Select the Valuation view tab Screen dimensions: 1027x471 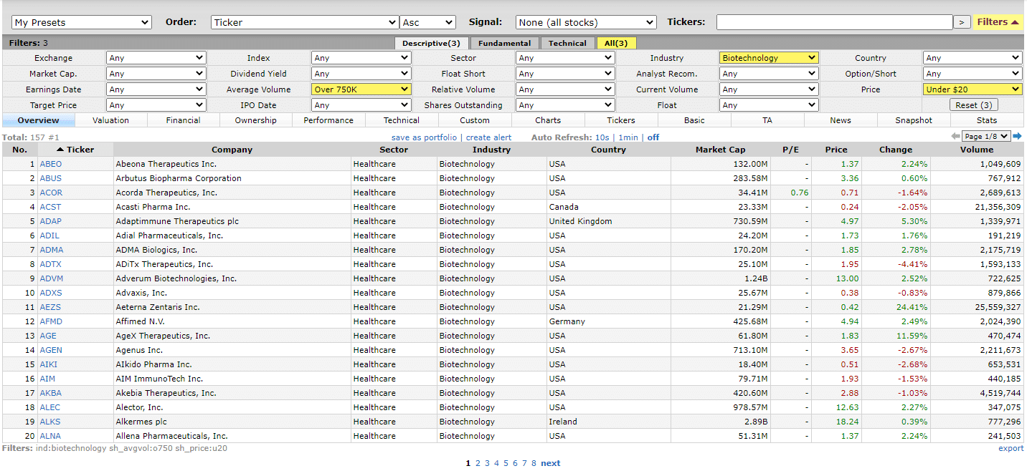tap(111, 120)
